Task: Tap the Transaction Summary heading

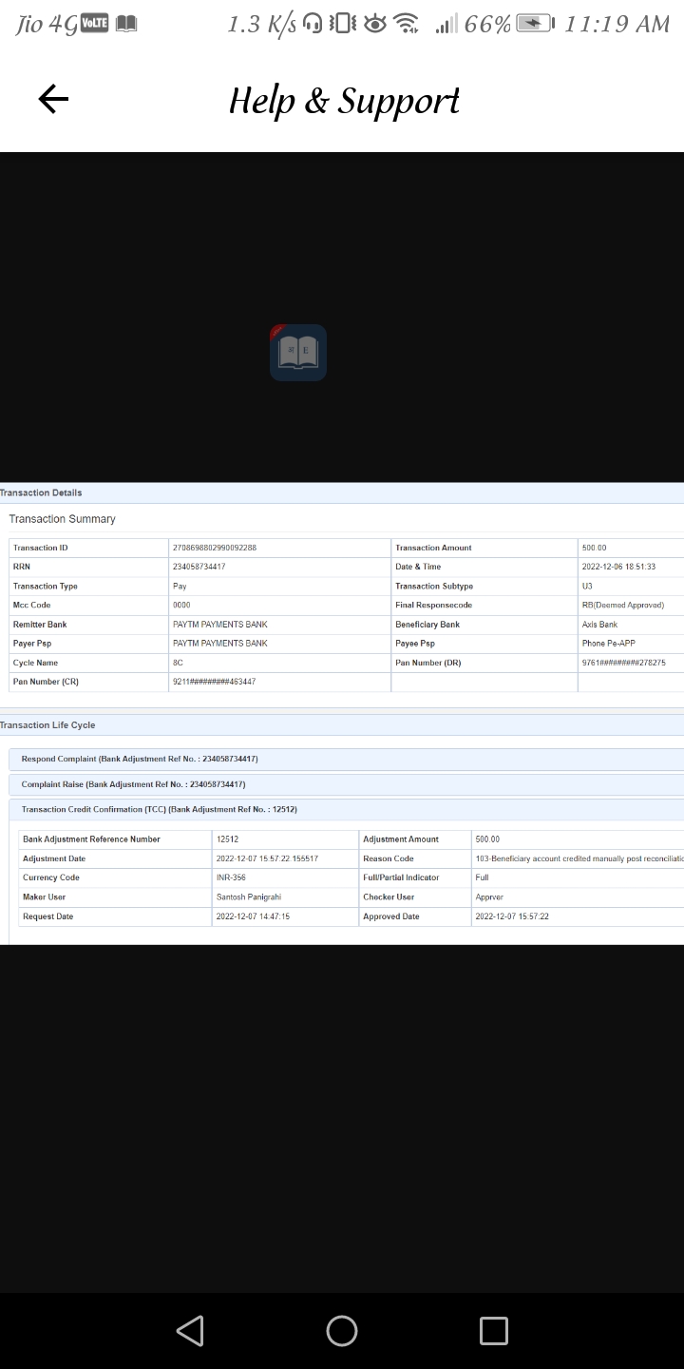Action: click(63, 519)
